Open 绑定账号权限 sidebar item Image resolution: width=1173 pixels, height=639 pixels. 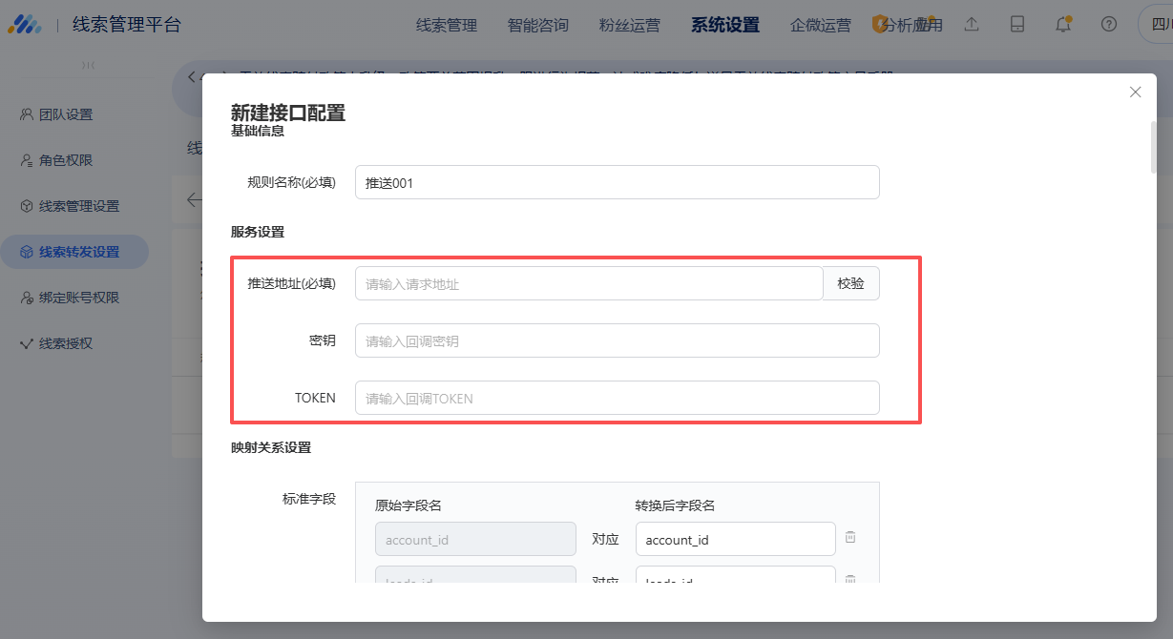[78, 298]
